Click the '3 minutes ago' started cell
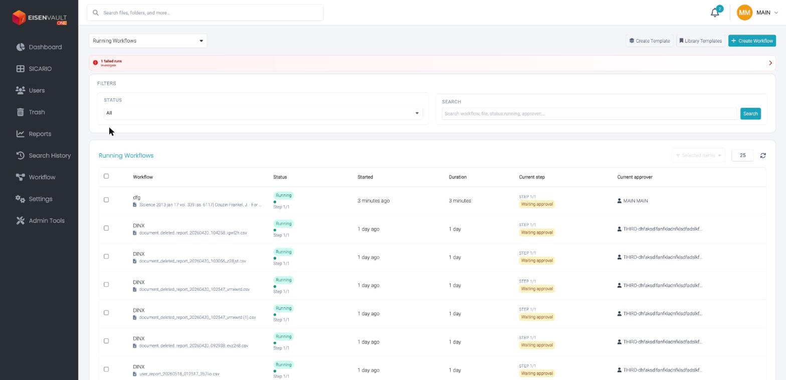Viewport: 786px width, 380px height. click(x=373, y=201)
